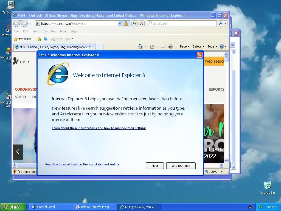The width and height of the screenshot is (281, 211).
Task: Click the Home page icon in the command bar
Action: 140,46
